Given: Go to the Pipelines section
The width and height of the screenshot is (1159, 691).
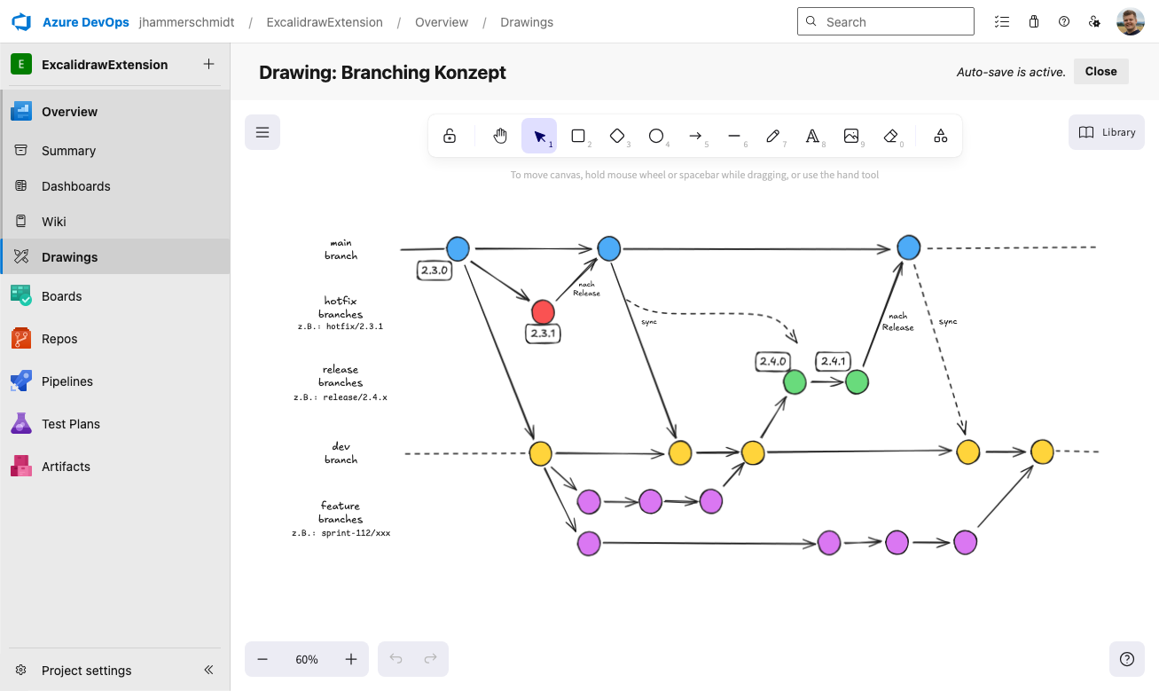Looking at the screenshot, I should tap(67, 381).
